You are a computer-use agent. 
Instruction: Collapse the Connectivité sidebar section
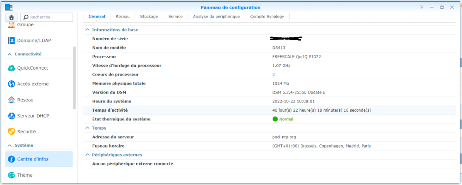[x=9, y=54]
